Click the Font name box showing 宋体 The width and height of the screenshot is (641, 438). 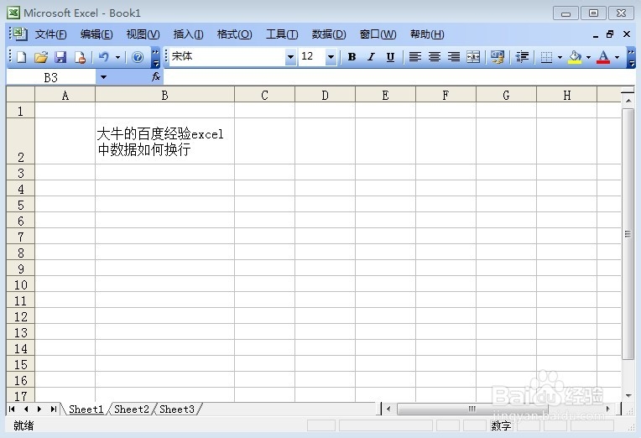[x=227, y=57]
